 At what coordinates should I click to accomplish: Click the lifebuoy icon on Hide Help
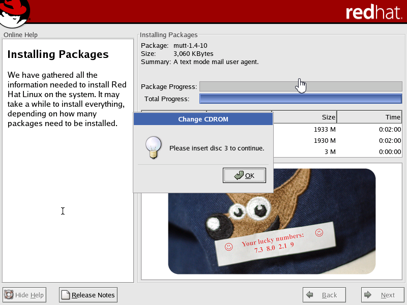pos(9,295)
